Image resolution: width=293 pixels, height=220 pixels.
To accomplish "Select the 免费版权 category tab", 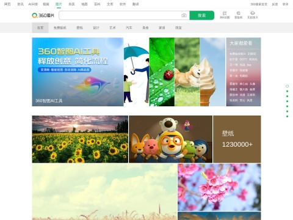I will pos(60,28).
